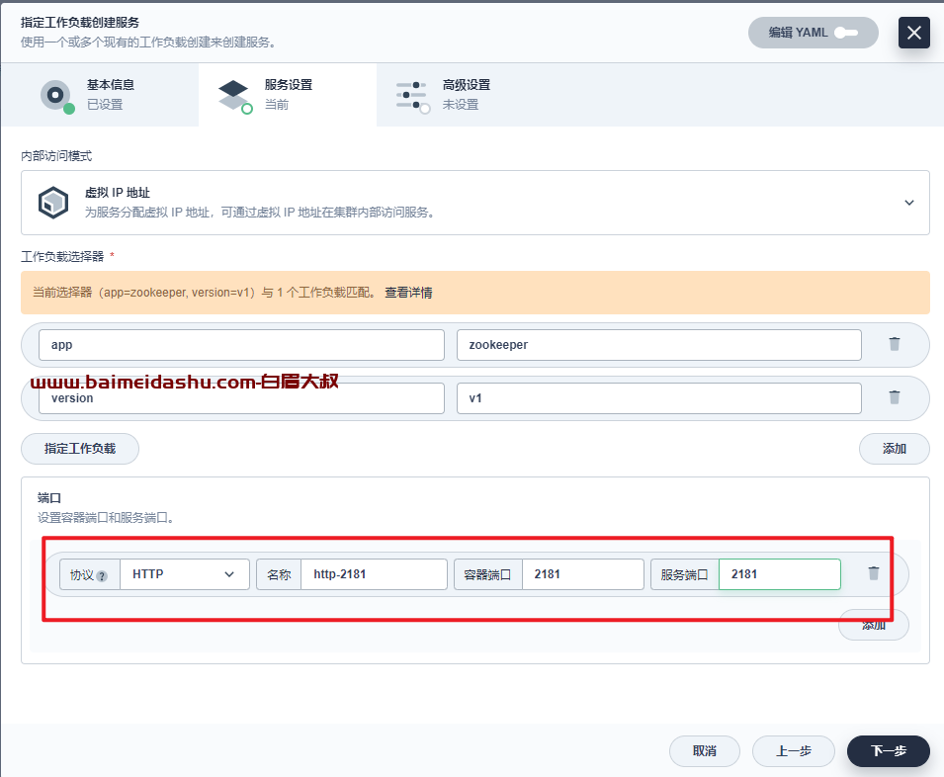This screenshot has width=944, height=777.
Task: Click the 基本信息 circular step icon
Action: coord(56,96)
